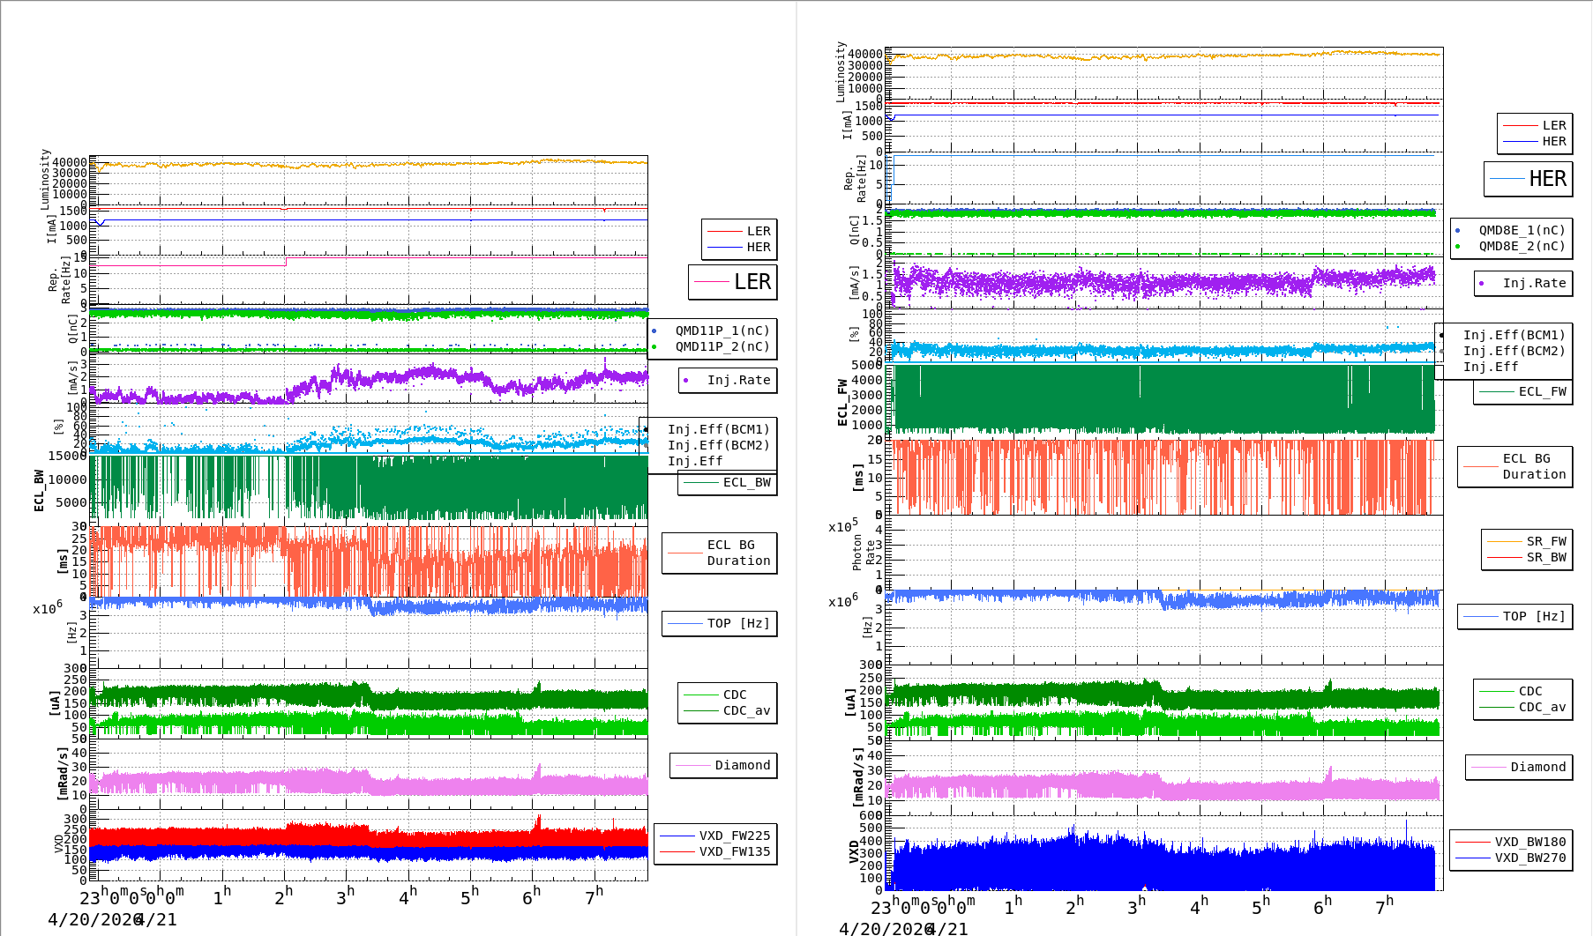
Task: Select the VXD_BW180 legend entry
Action: point(1511,843)
